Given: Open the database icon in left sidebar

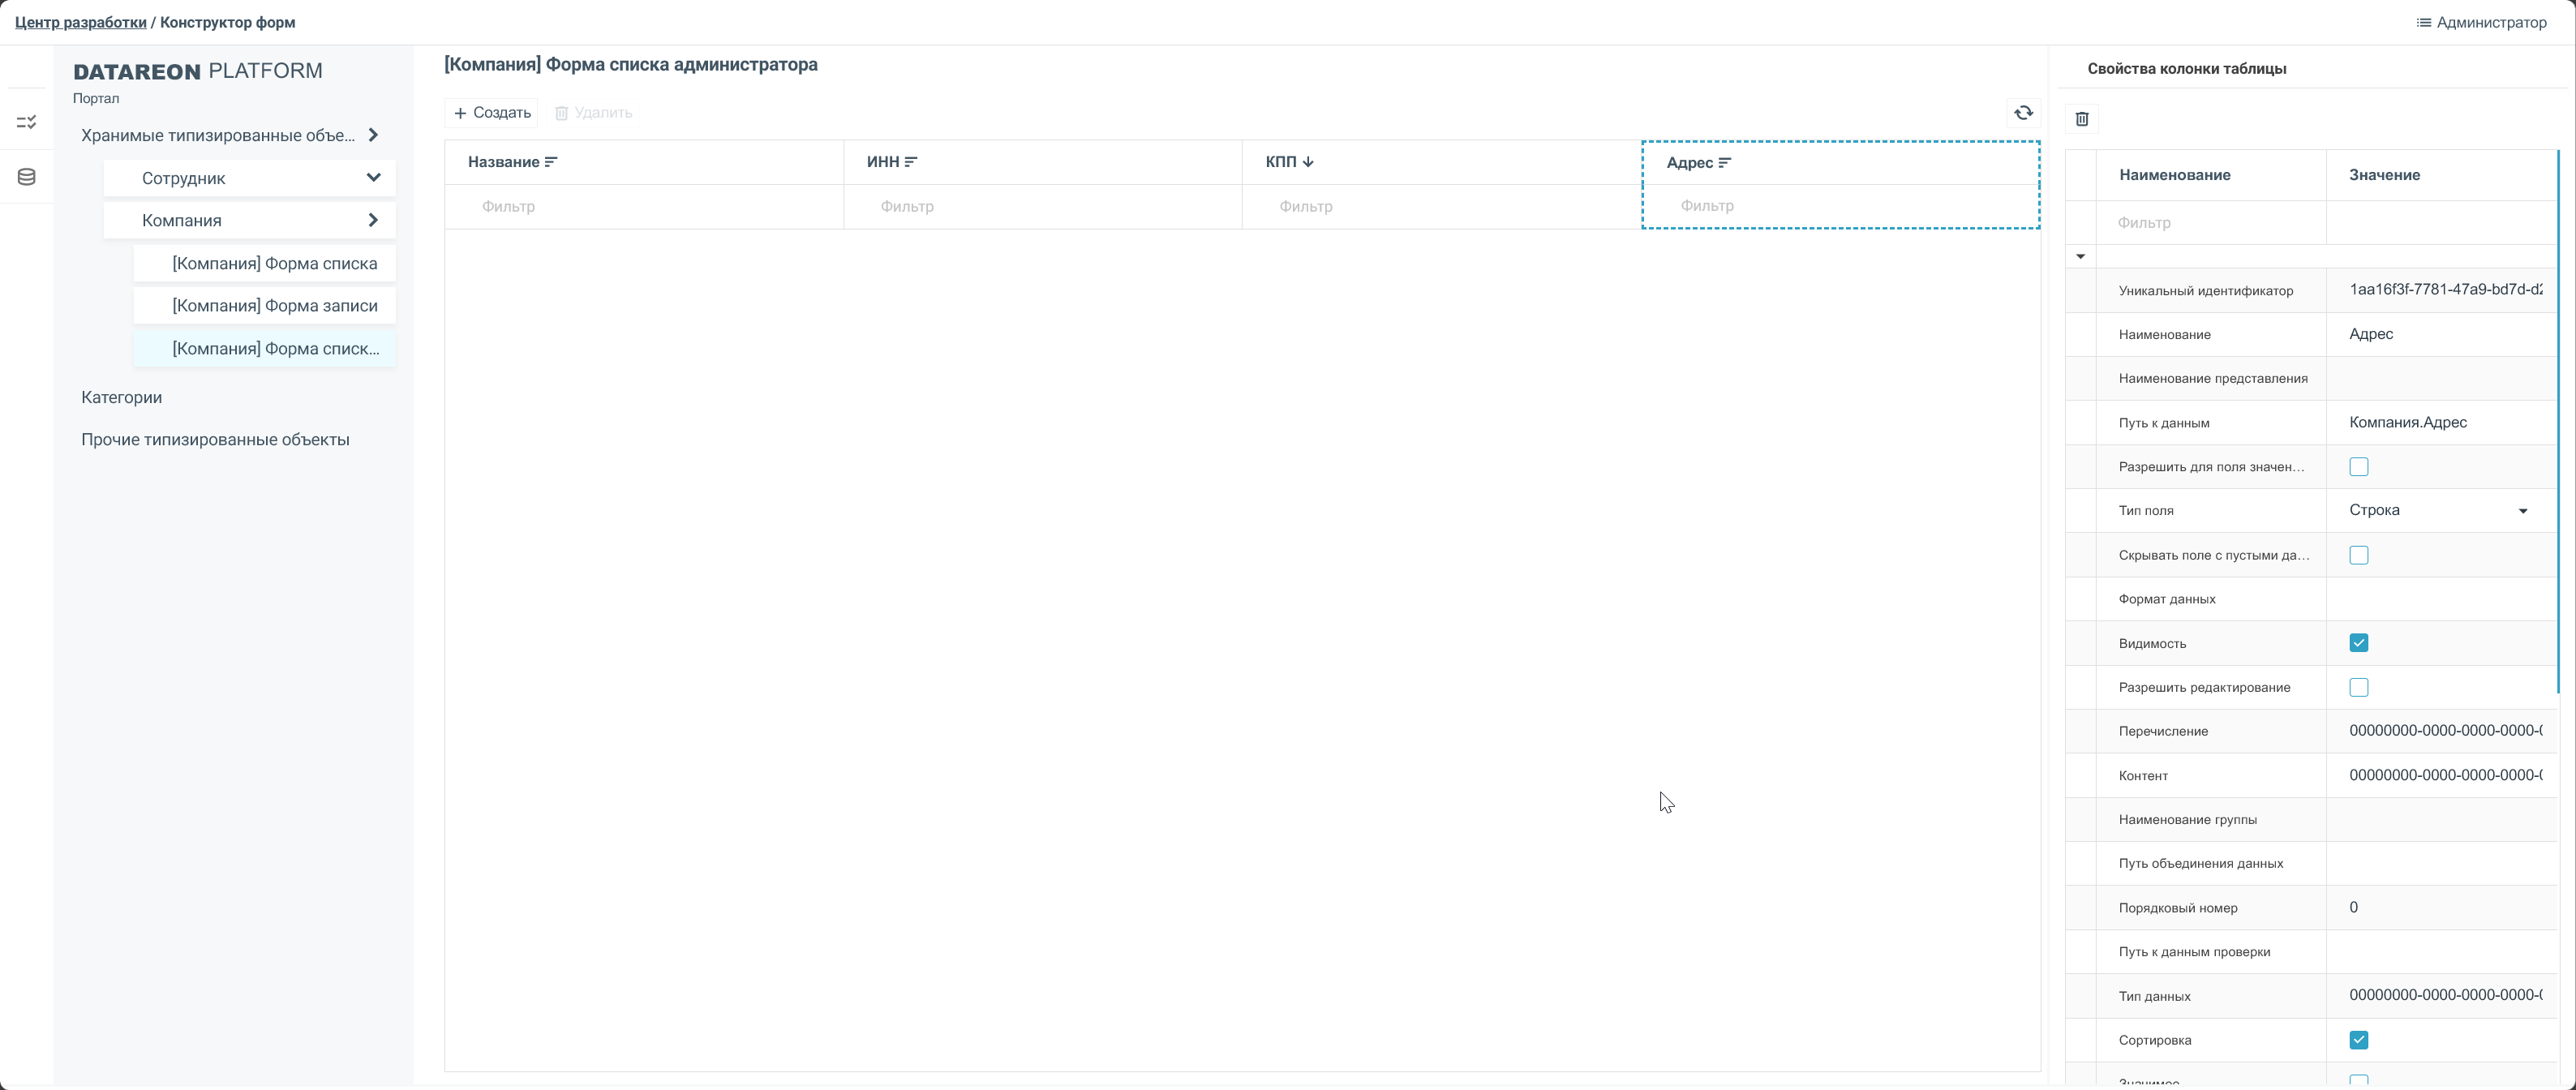Looking at the screenshot, I should click(27, 177).
